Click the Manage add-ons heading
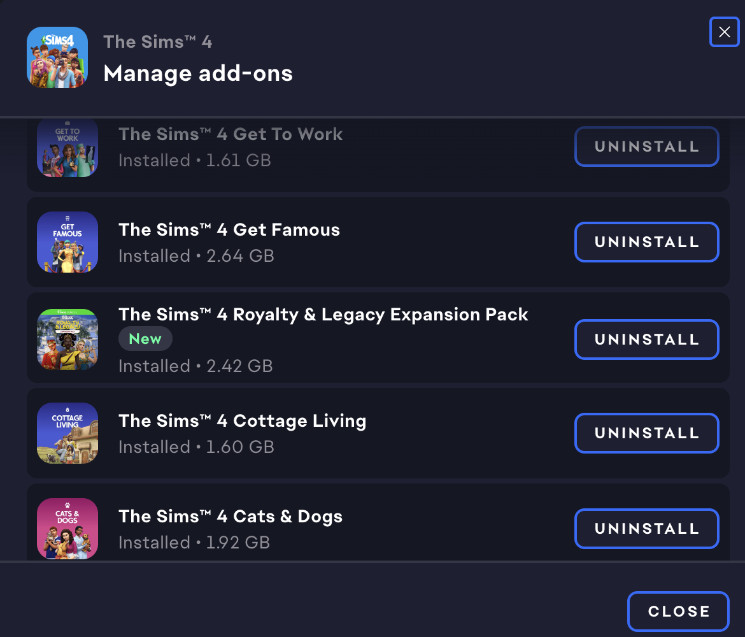The width and height of the screenshot is (745, 637). [198, 74]
